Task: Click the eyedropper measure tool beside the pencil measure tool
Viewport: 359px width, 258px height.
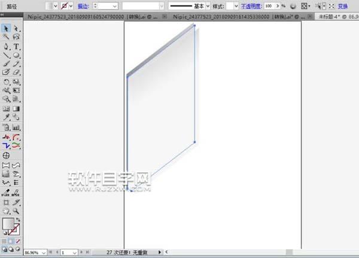Action: [x=6, y=193]
